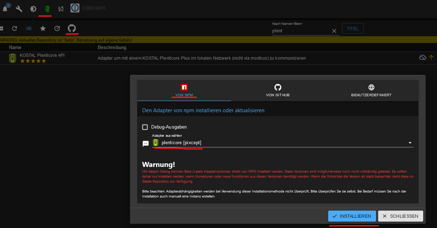
Task: Toggle the green expert mode head icon
Action: click(46, 9)
